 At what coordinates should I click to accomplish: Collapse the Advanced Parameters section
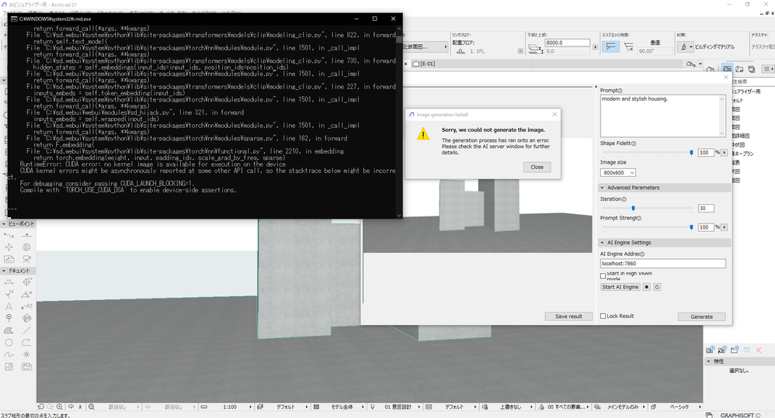[x=602, y=188]
